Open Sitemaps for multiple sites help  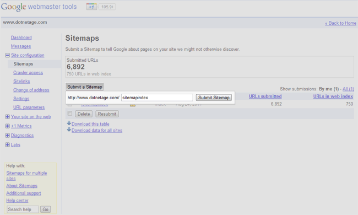tap(26, 176)
